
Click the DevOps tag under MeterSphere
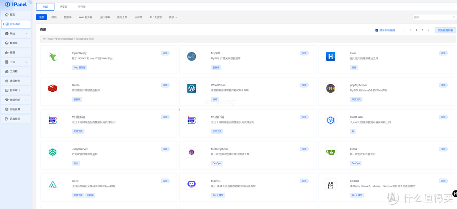pos(217,163)
